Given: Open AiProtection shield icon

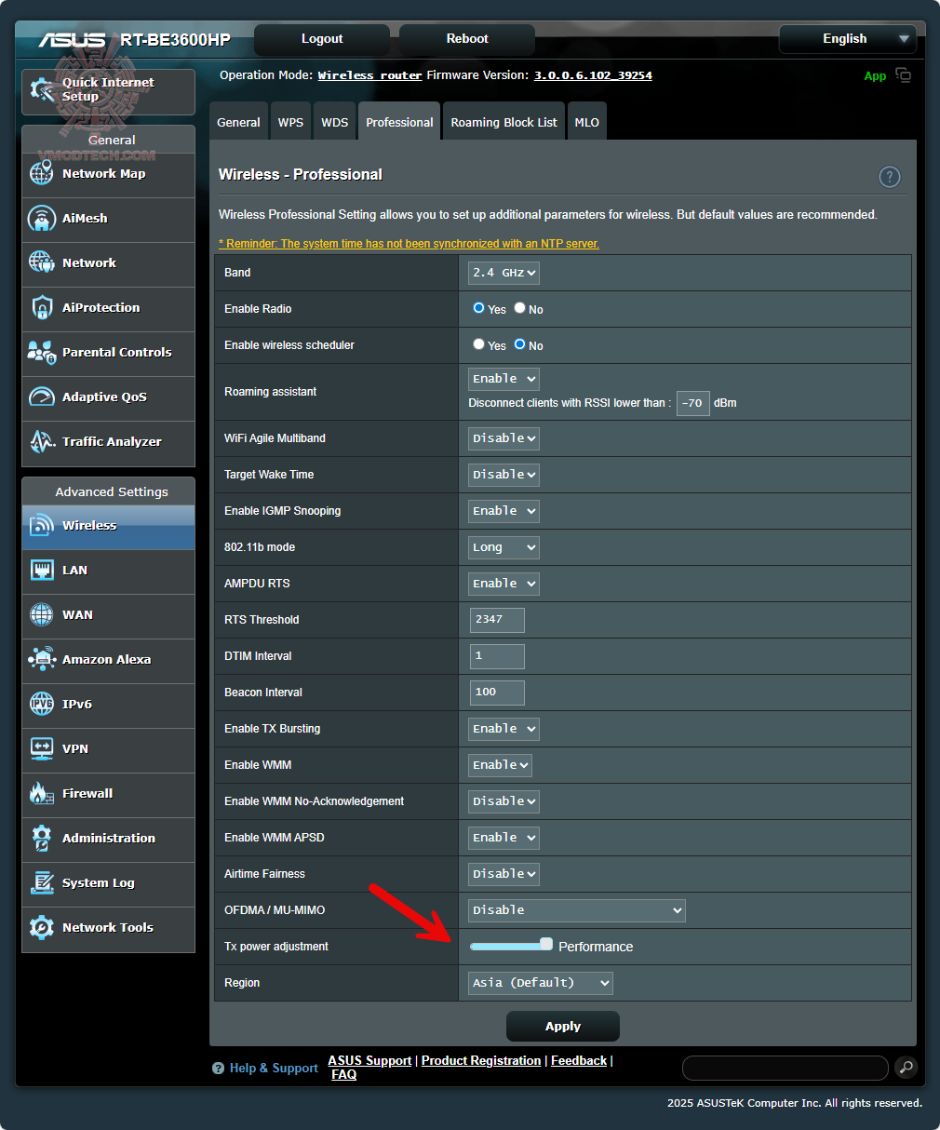Looking at the screenshot, I should [x=42, y=307].
